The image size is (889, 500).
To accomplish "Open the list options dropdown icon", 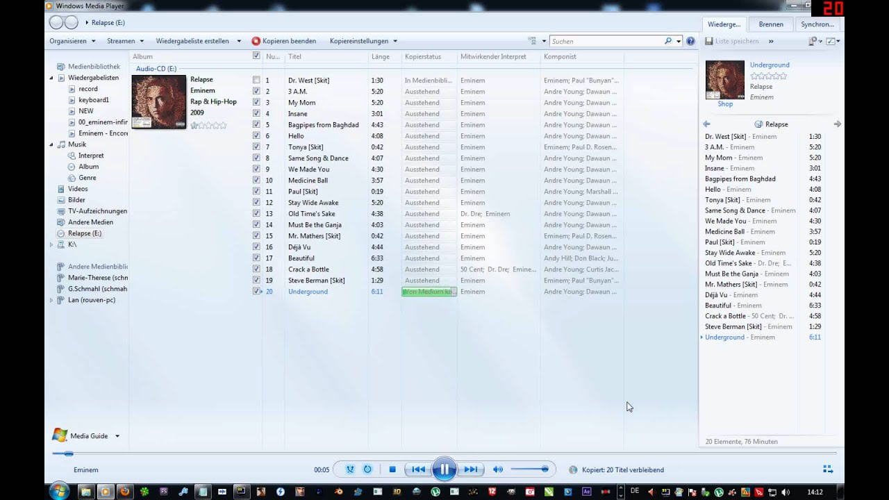I will 814,41.
